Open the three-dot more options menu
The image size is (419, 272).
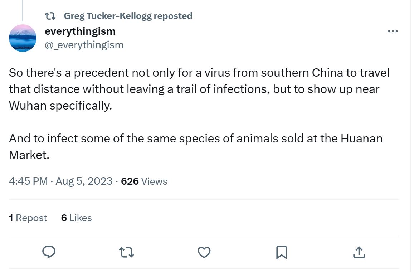pyautogui.click(x=393, y=31)
